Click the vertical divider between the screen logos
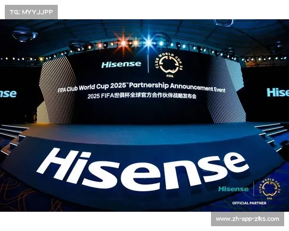Screen dimensions: 289x231 coord(148,64)
